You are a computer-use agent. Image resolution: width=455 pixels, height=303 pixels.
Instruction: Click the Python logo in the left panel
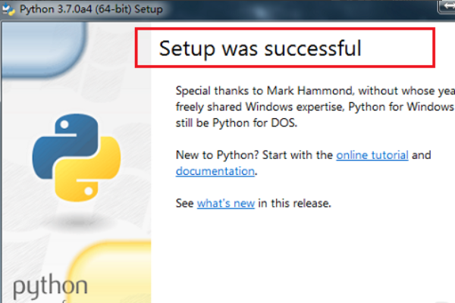tap(75, 158)
